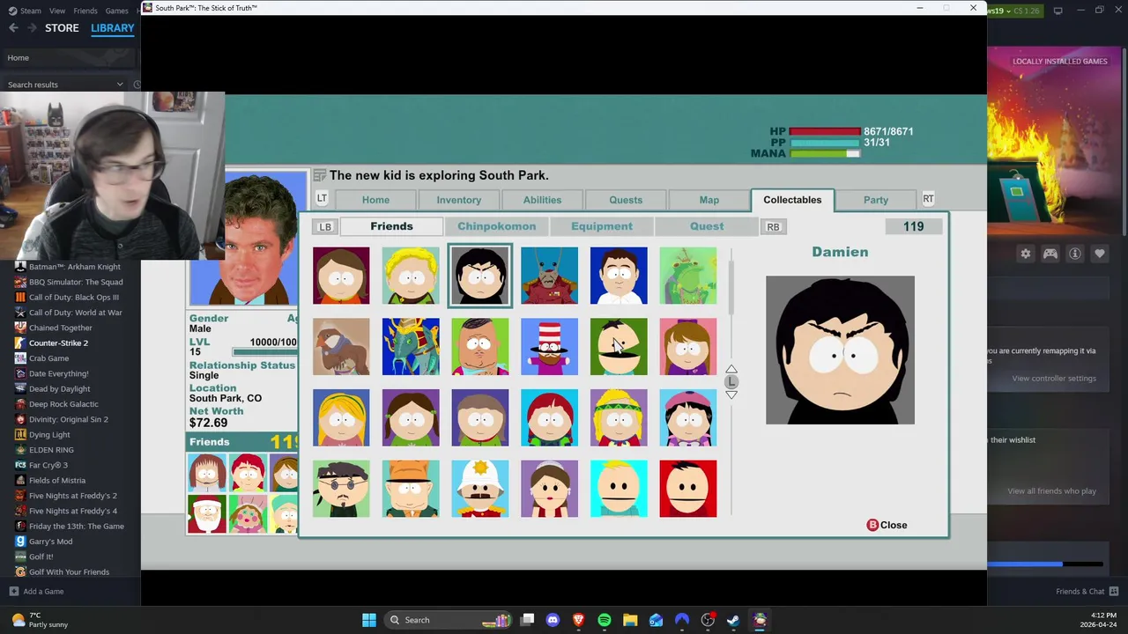Click the LB shoulder button
The width and height of the screenshot is (1128, 634).
click(325, 227)
